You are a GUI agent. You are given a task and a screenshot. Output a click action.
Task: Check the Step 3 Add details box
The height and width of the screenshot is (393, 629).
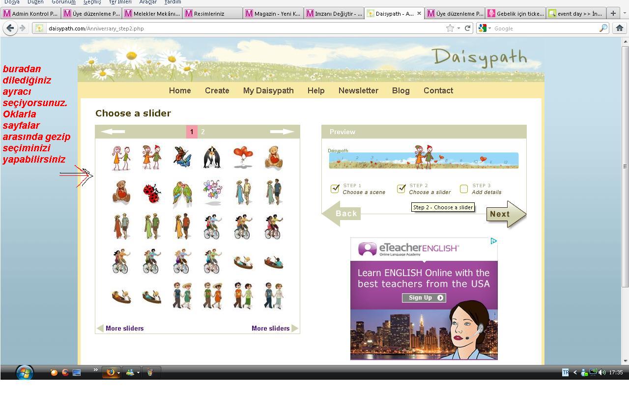point(464,189)
